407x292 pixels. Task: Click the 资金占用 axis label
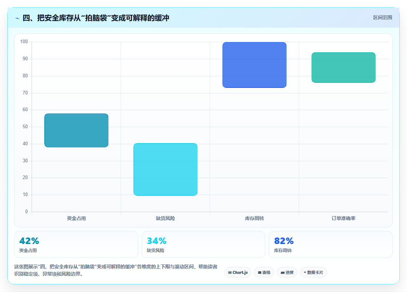[x=76, y=218]
